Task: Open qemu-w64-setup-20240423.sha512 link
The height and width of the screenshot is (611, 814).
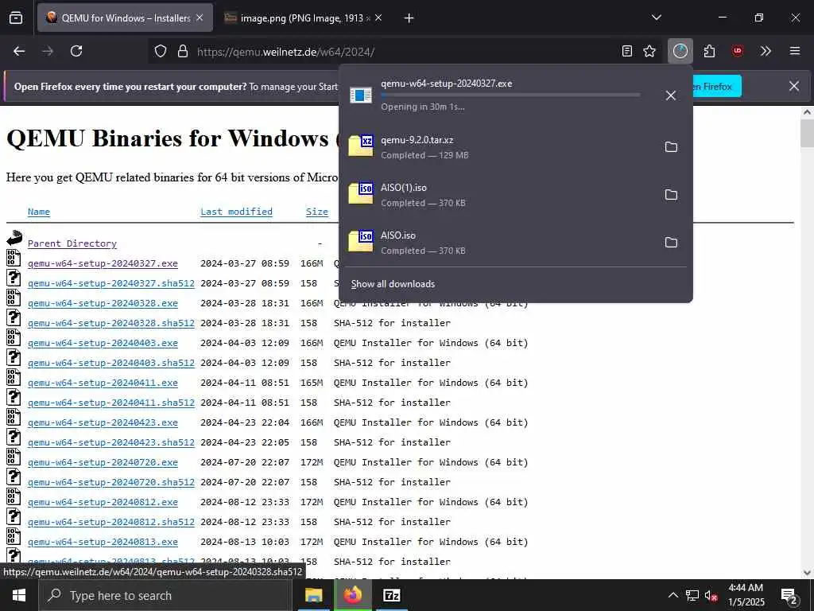Action: [111, 442]
